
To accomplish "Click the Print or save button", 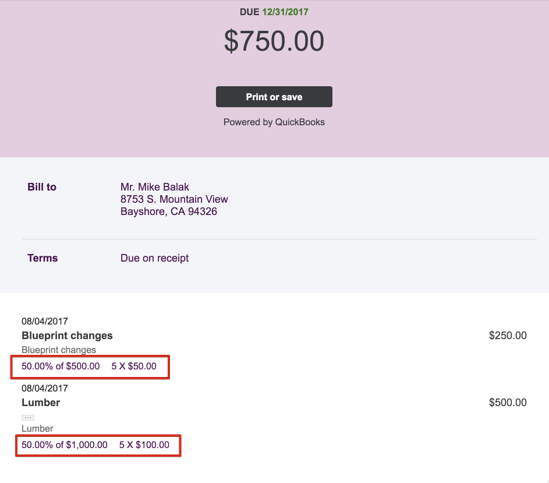I will [274, 97].
